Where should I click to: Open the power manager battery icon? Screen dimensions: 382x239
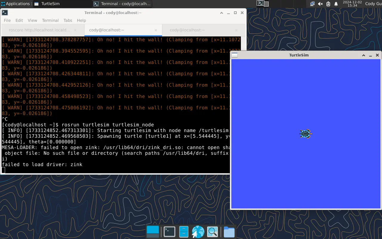tap(328, 4)
